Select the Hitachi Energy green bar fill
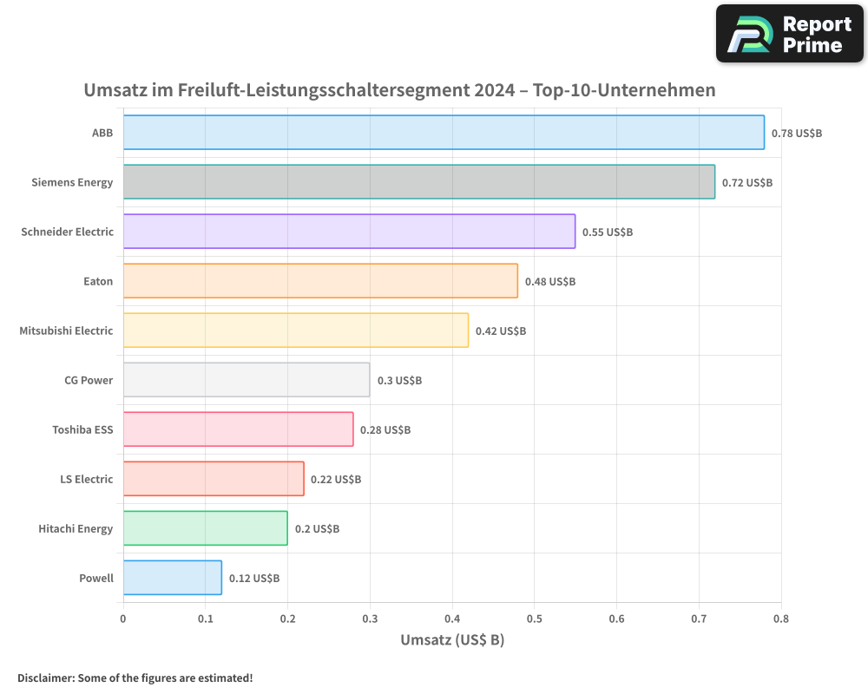This screenshot has width=868, height=694. pos(204,528)
